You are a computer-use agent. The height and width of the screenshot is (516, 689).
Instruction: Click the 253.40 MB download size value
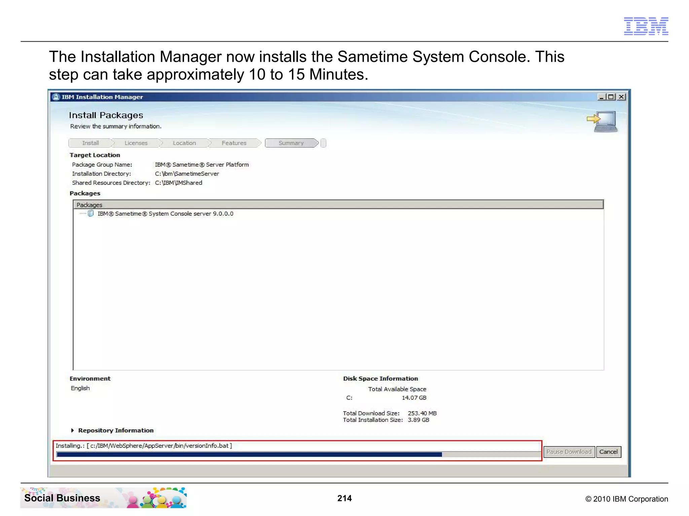pyautogui.click(x=422, y=413)
